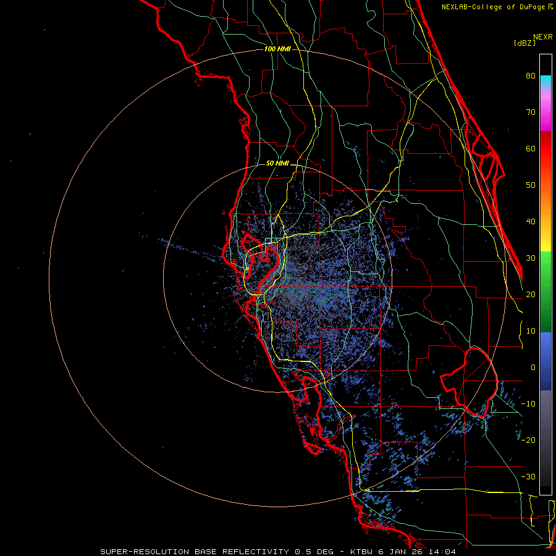Select the 100 NMI range ring label
This screenshot has width=556, height=556.
277,49
